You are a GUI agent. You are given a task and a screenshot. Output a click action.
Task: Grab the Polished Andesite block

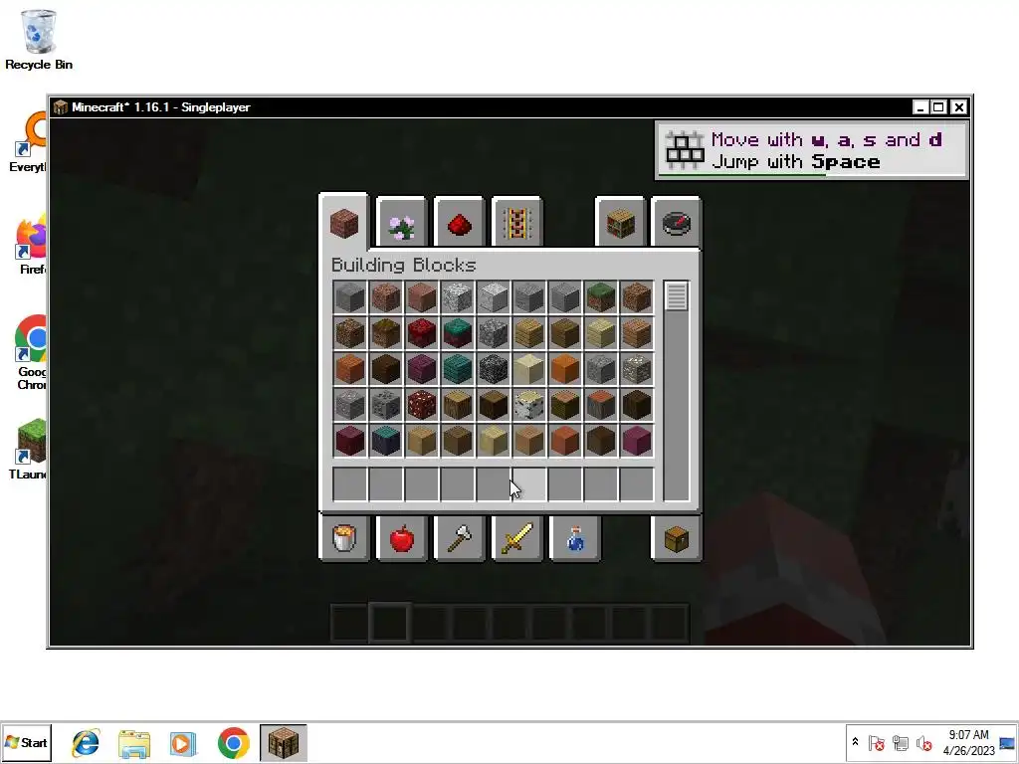(565, 297)
